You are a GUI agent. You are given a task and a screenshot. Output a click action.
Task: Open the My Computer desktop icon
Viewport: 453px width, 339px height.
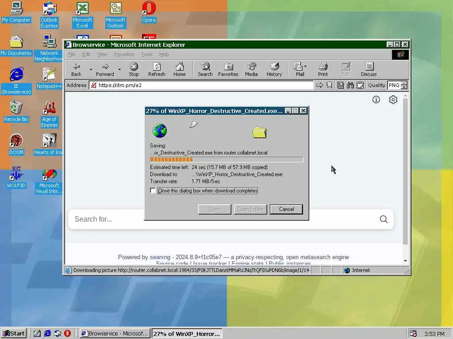[16, 12]
